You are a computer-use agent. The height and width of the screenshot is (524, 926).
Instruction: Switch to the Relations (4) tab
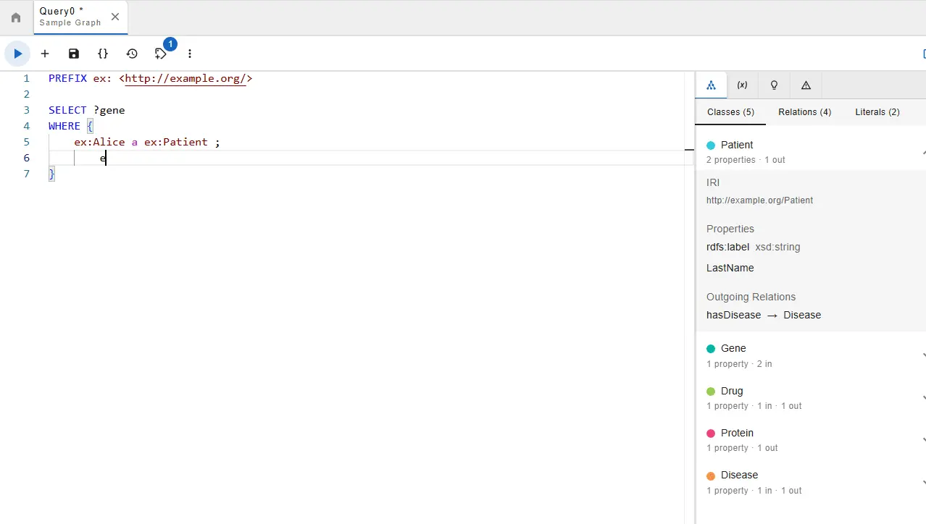point(805,112)
